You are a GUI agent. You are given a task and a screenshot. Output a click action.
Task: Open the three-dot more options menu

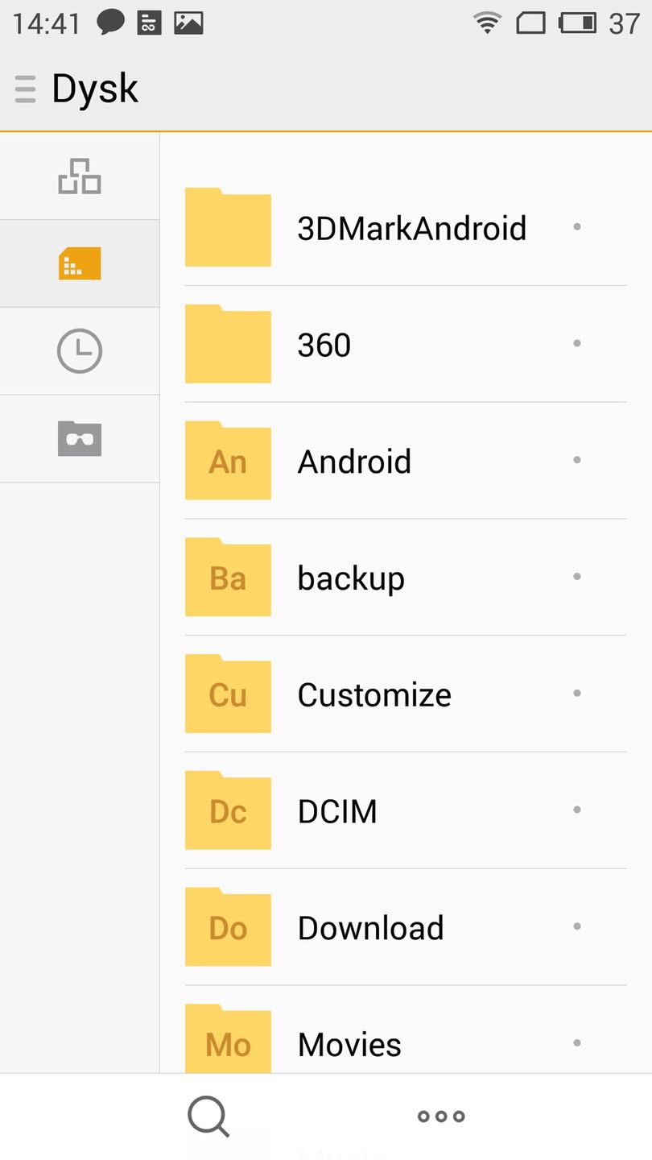click(441, 1116)
